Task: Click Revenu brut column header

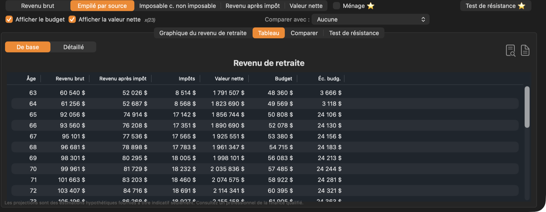Action: pyautogui.click(x=70, y=78)
